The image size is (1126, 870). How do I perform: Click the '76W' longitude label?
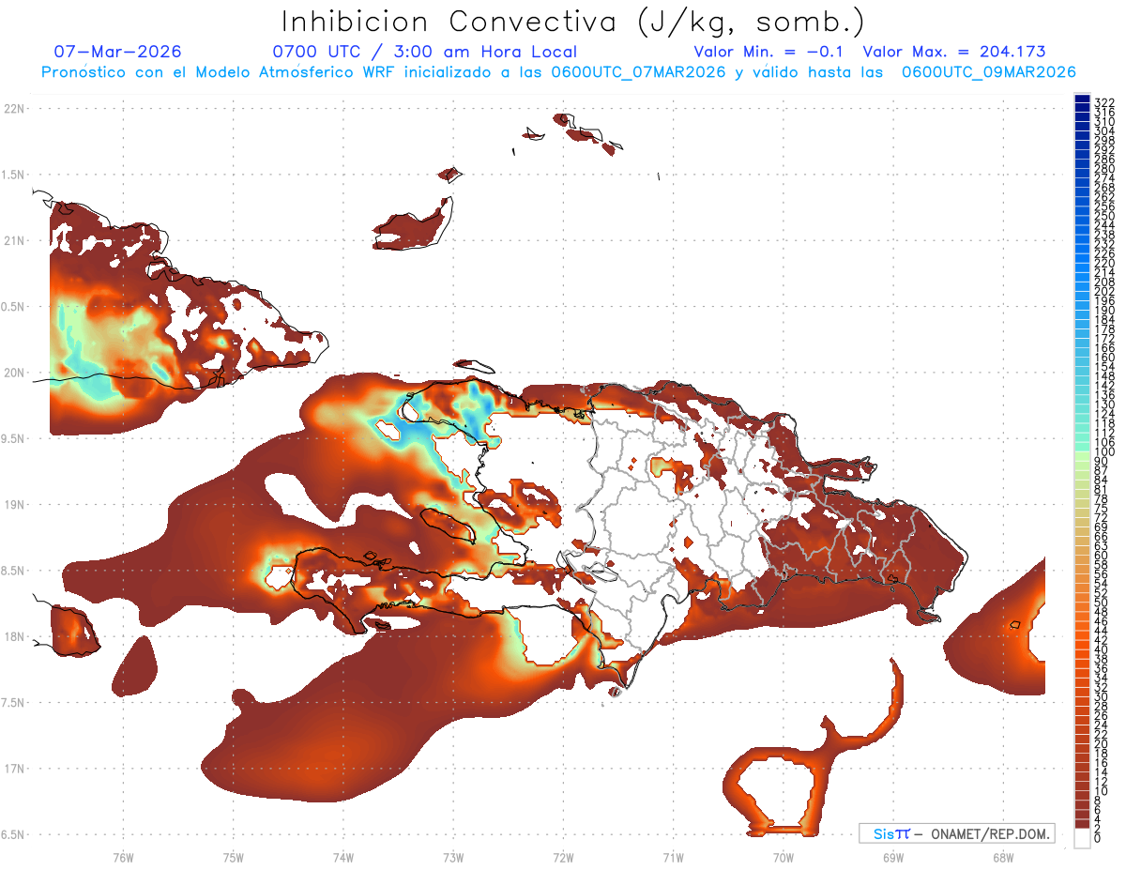click(123, 857)
